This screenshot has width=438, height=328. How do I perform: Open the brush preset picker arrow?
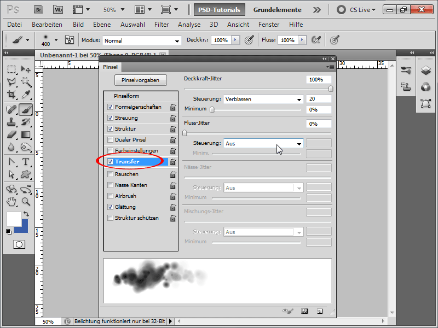coord(56,40)
